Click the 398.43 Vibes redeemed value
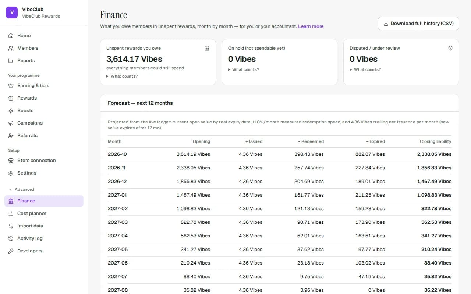 (309, 154)
